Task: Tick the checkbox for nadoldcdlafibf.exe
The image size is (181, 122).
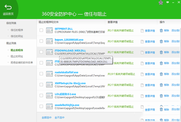Action: [x=41, y=74]
